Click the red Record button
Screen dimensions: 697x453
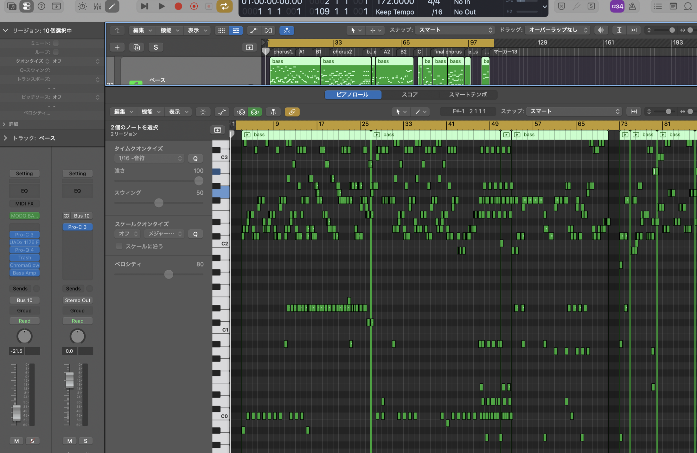click(x=178, y=6)
